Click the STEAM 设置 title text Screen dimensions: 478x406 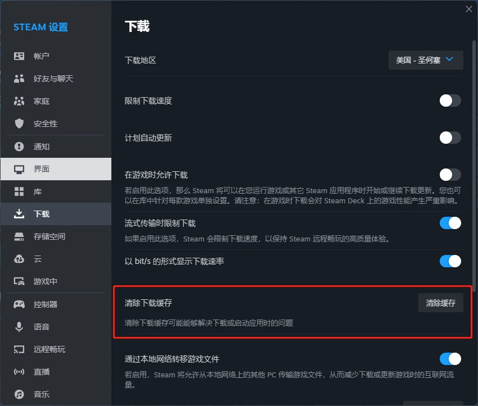coord(41,27)
